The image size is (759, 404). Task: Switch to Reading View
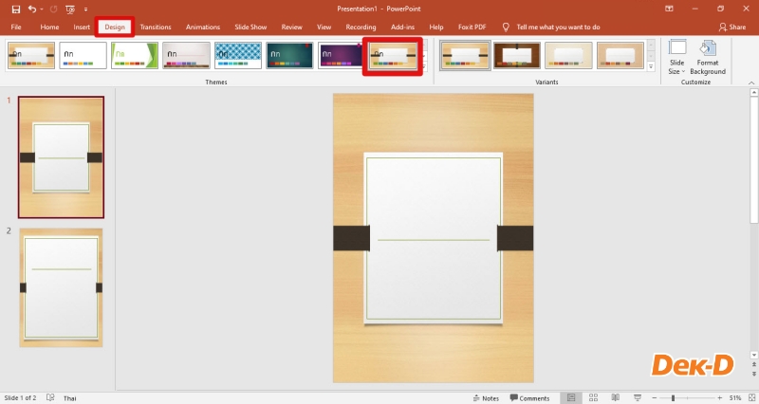pyautogui.click(x=615, y=398)
